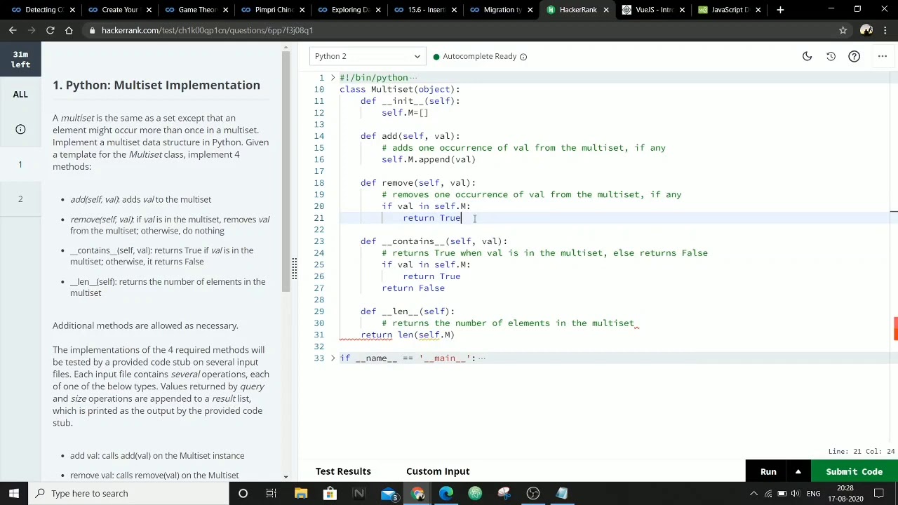
Task: Toggle dark mode moon icon
Action: 807,56
